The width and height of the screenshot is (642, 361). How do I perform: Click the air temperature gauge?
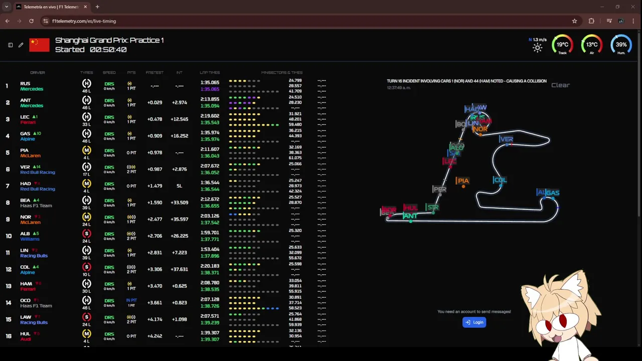point(592,45)
